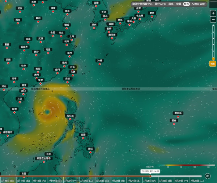
Task: Click the orange altitude slider handle
Action: click(213, 59)
